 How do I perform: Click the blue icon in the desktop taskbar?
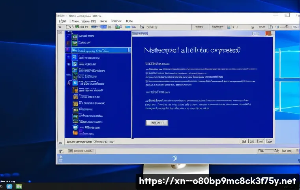coord(9,186)
